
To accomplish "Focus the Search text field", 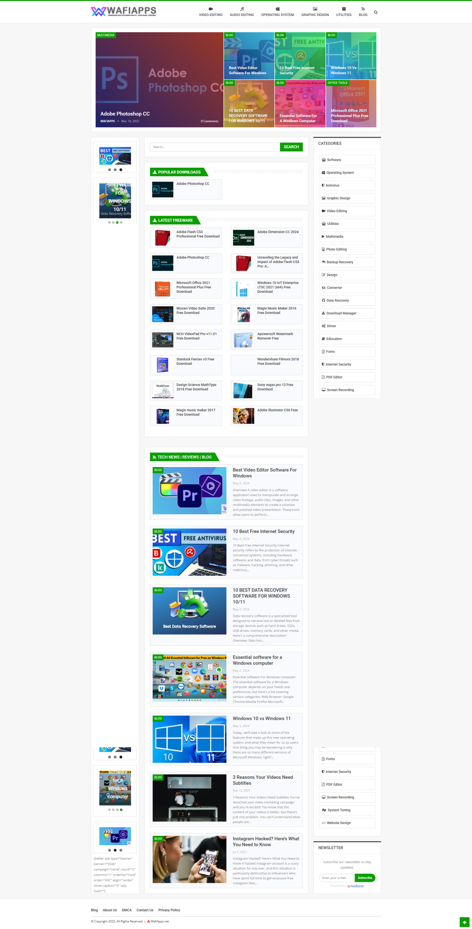I will [215, 147].
